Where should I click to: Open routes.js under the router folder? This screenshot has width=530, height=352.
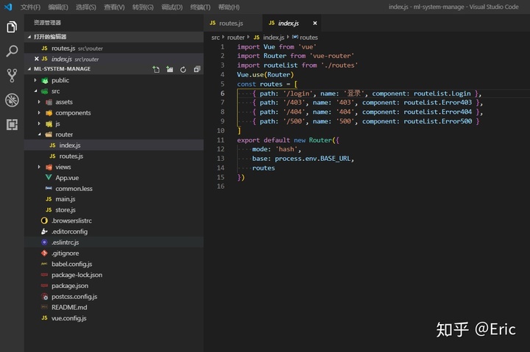tap(113, 156)
